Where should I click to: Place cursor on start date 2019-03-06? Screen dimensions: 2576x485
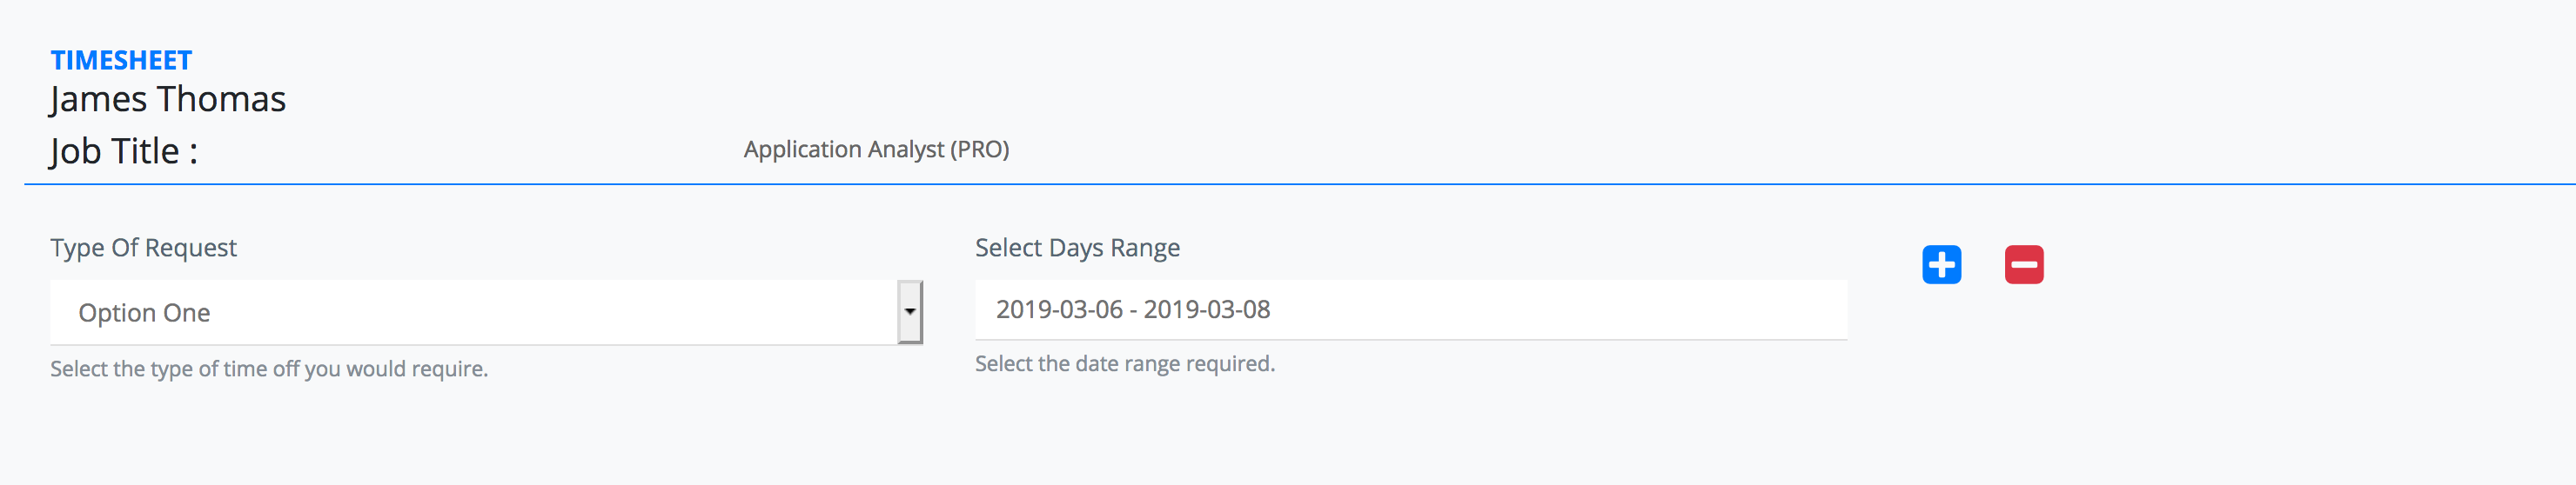coord(1059,309)
